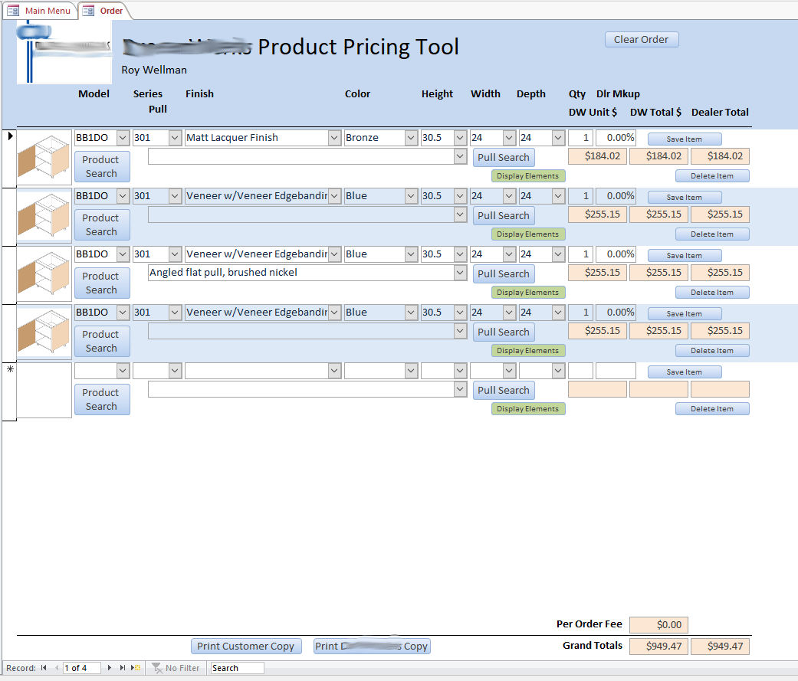Click the first row cabinet thumbnail
Image resolution: width=798 pixels, height=681 pixels.
pyautogui.click(x=44, y=157)
